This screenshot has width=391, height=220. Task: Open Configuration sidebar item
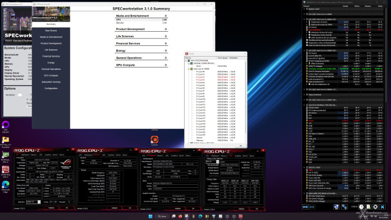pyautogui.click(x=51, y=88)
